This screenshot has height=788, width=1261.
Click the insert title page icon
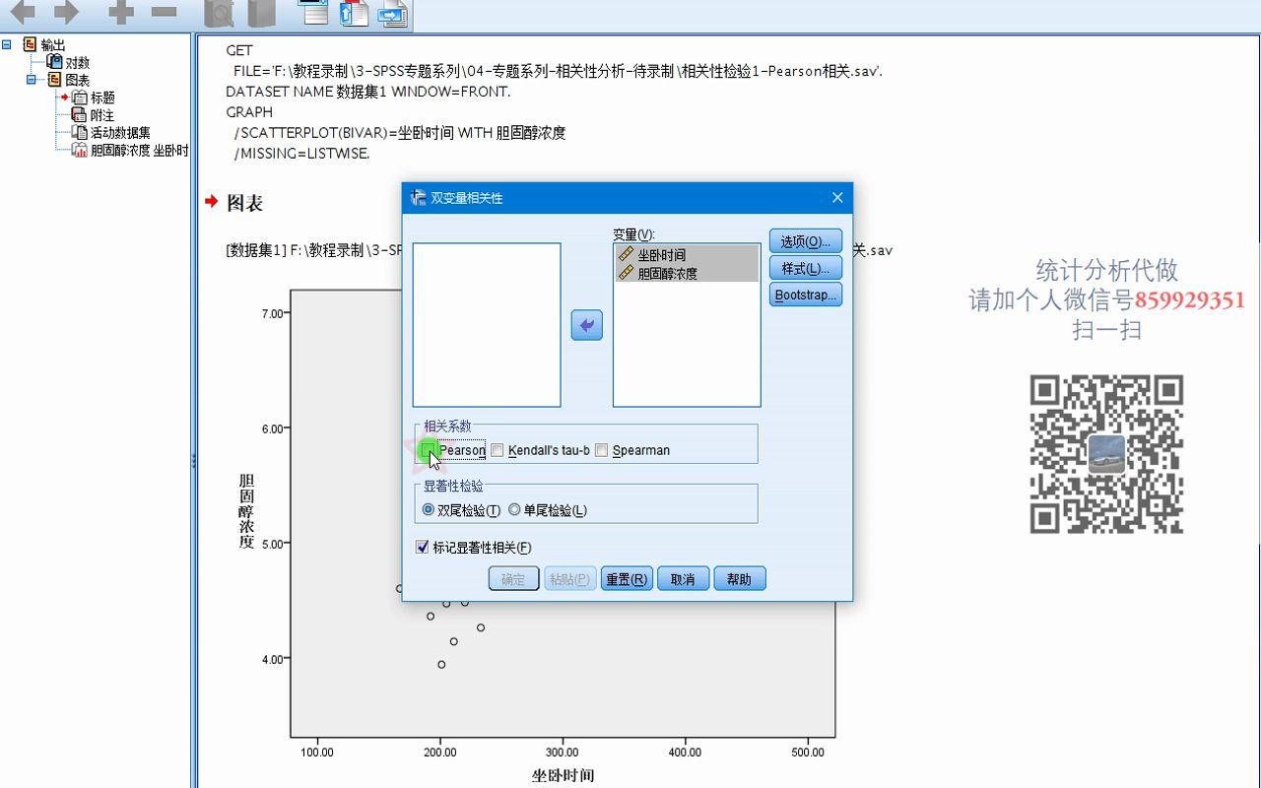[x=353, y=13]
